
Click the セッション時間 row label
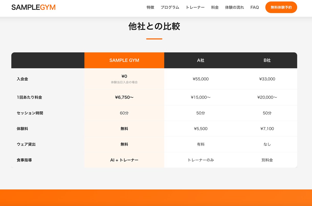tap(30, 113)
